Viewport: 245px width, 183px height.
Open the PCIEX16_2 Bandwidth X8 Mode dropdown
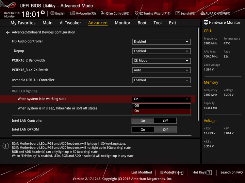tap(161, 61)
